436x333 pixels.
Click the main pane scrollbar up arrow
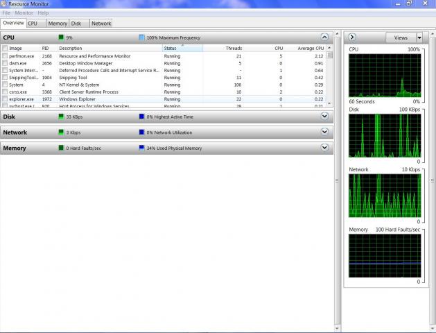pyautogui.click(x=337, y=34)
